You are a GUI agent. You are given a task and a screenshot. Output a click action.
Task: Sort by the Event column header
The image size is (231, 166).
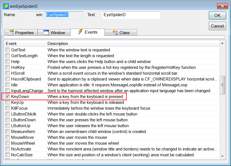pos(25,44)
